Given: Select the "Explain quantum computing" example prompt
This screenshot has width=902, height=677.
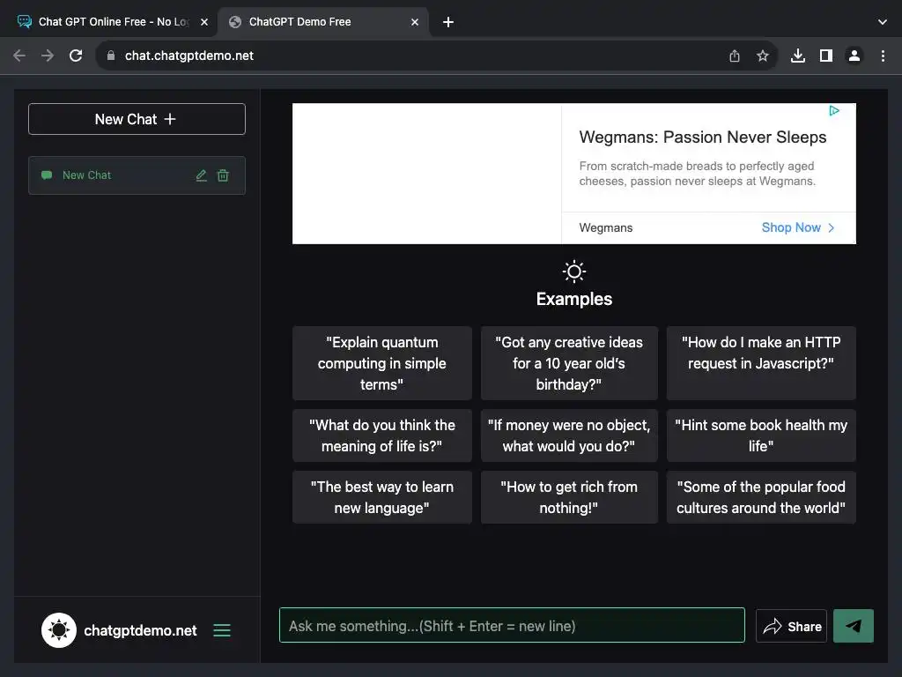Looking at the screenshot, I should tap(381, 363).
